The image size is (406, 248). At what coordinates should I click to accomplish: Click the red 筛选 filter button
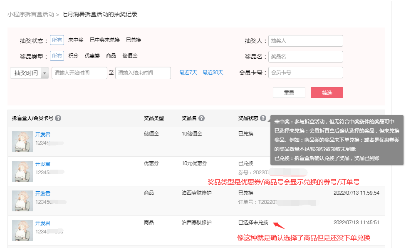[327, 92]
